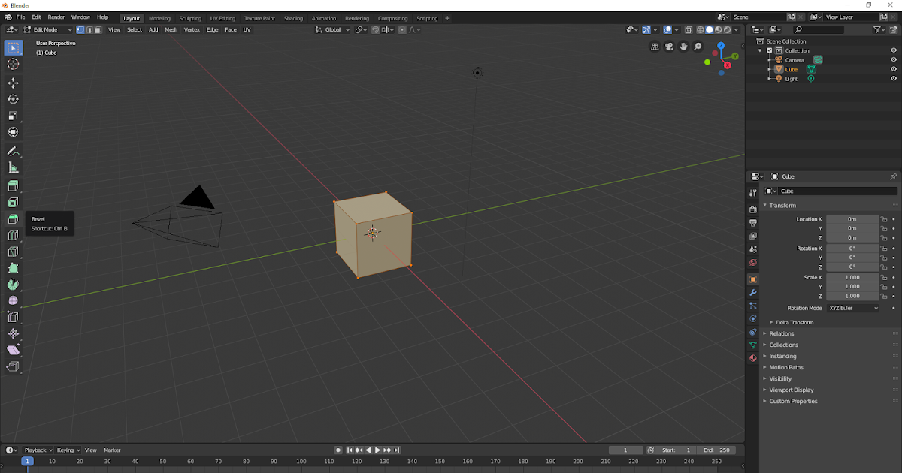Select the Bevel tool in toolbar
Viewport: 902px width, 473px height.
point(13,219)
